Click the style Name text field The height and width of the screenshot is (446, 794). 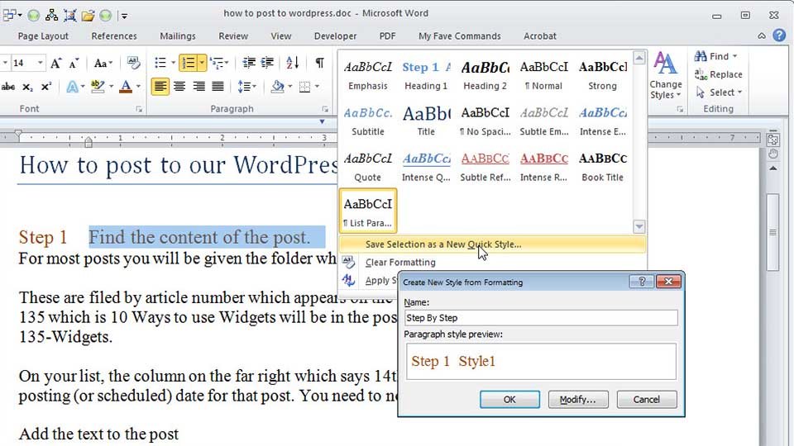point(540,318)
